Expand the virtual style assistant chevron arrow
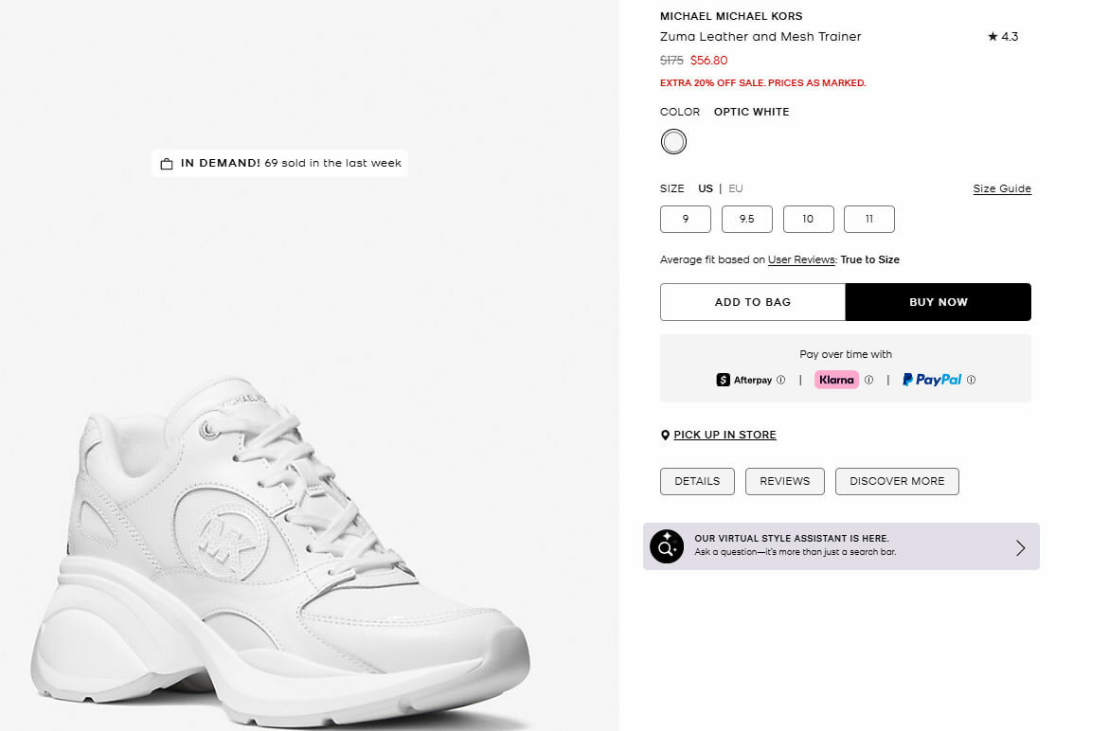Viewport: 1109px width, 731px height. coord(1020,547)
